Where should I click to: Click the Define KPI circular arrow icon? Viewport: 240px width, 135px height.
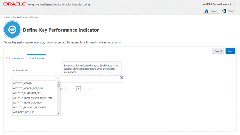[x=12, y=30]
